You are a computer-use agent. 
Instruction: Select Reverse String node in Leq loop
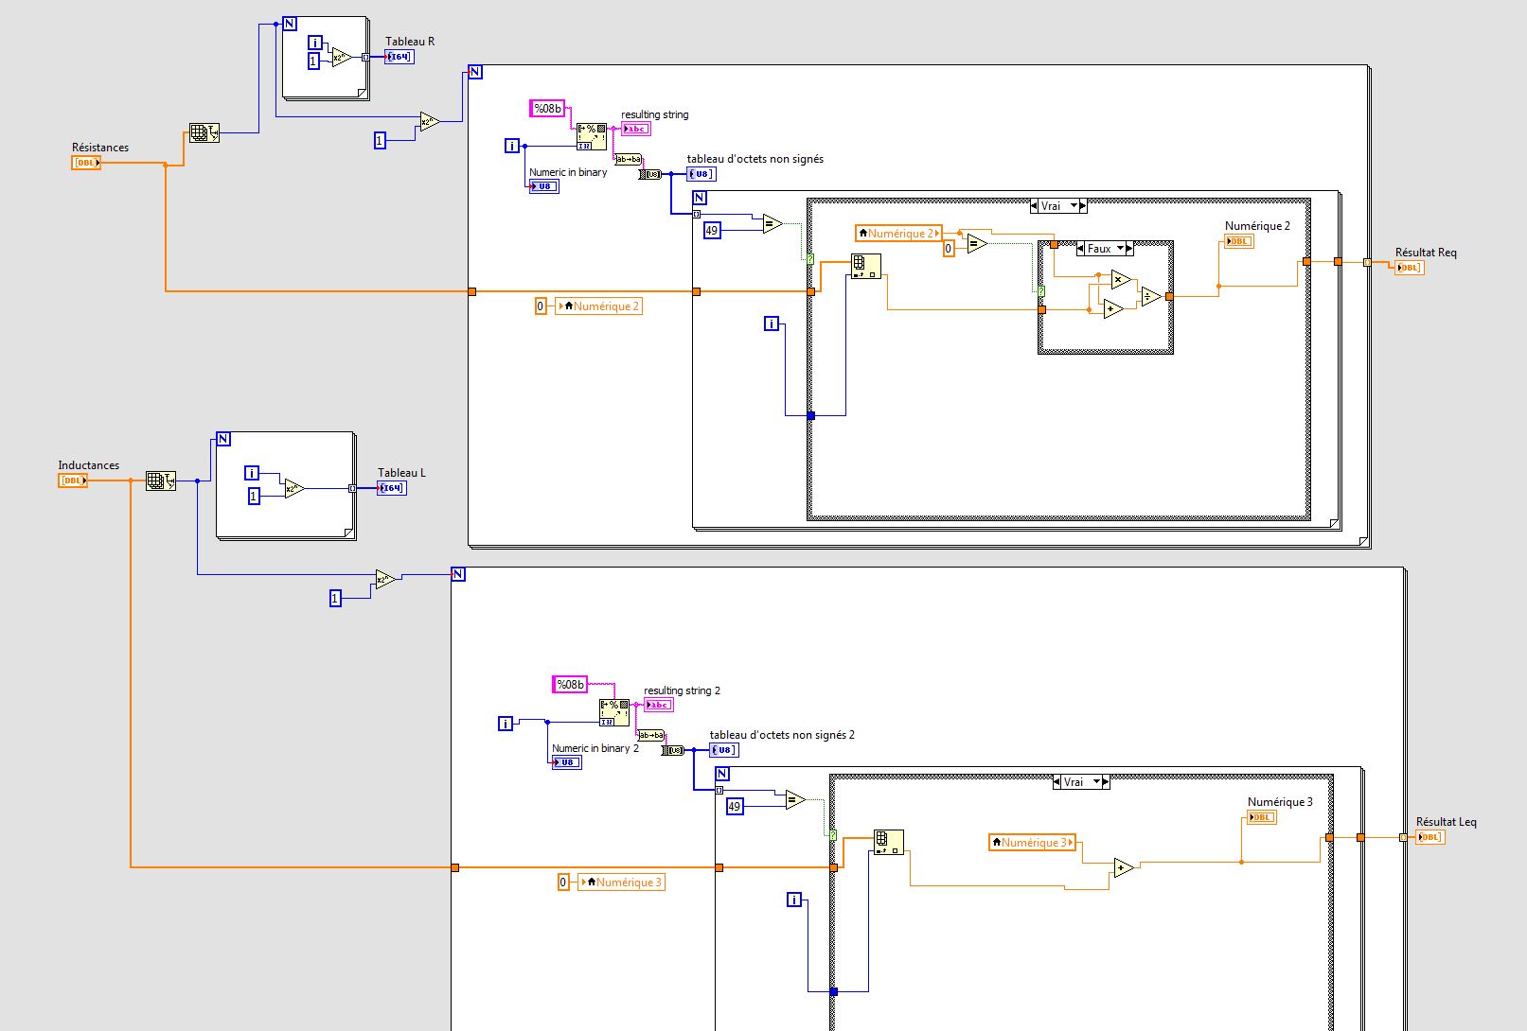pyautogui.click(x=651, y=735)
